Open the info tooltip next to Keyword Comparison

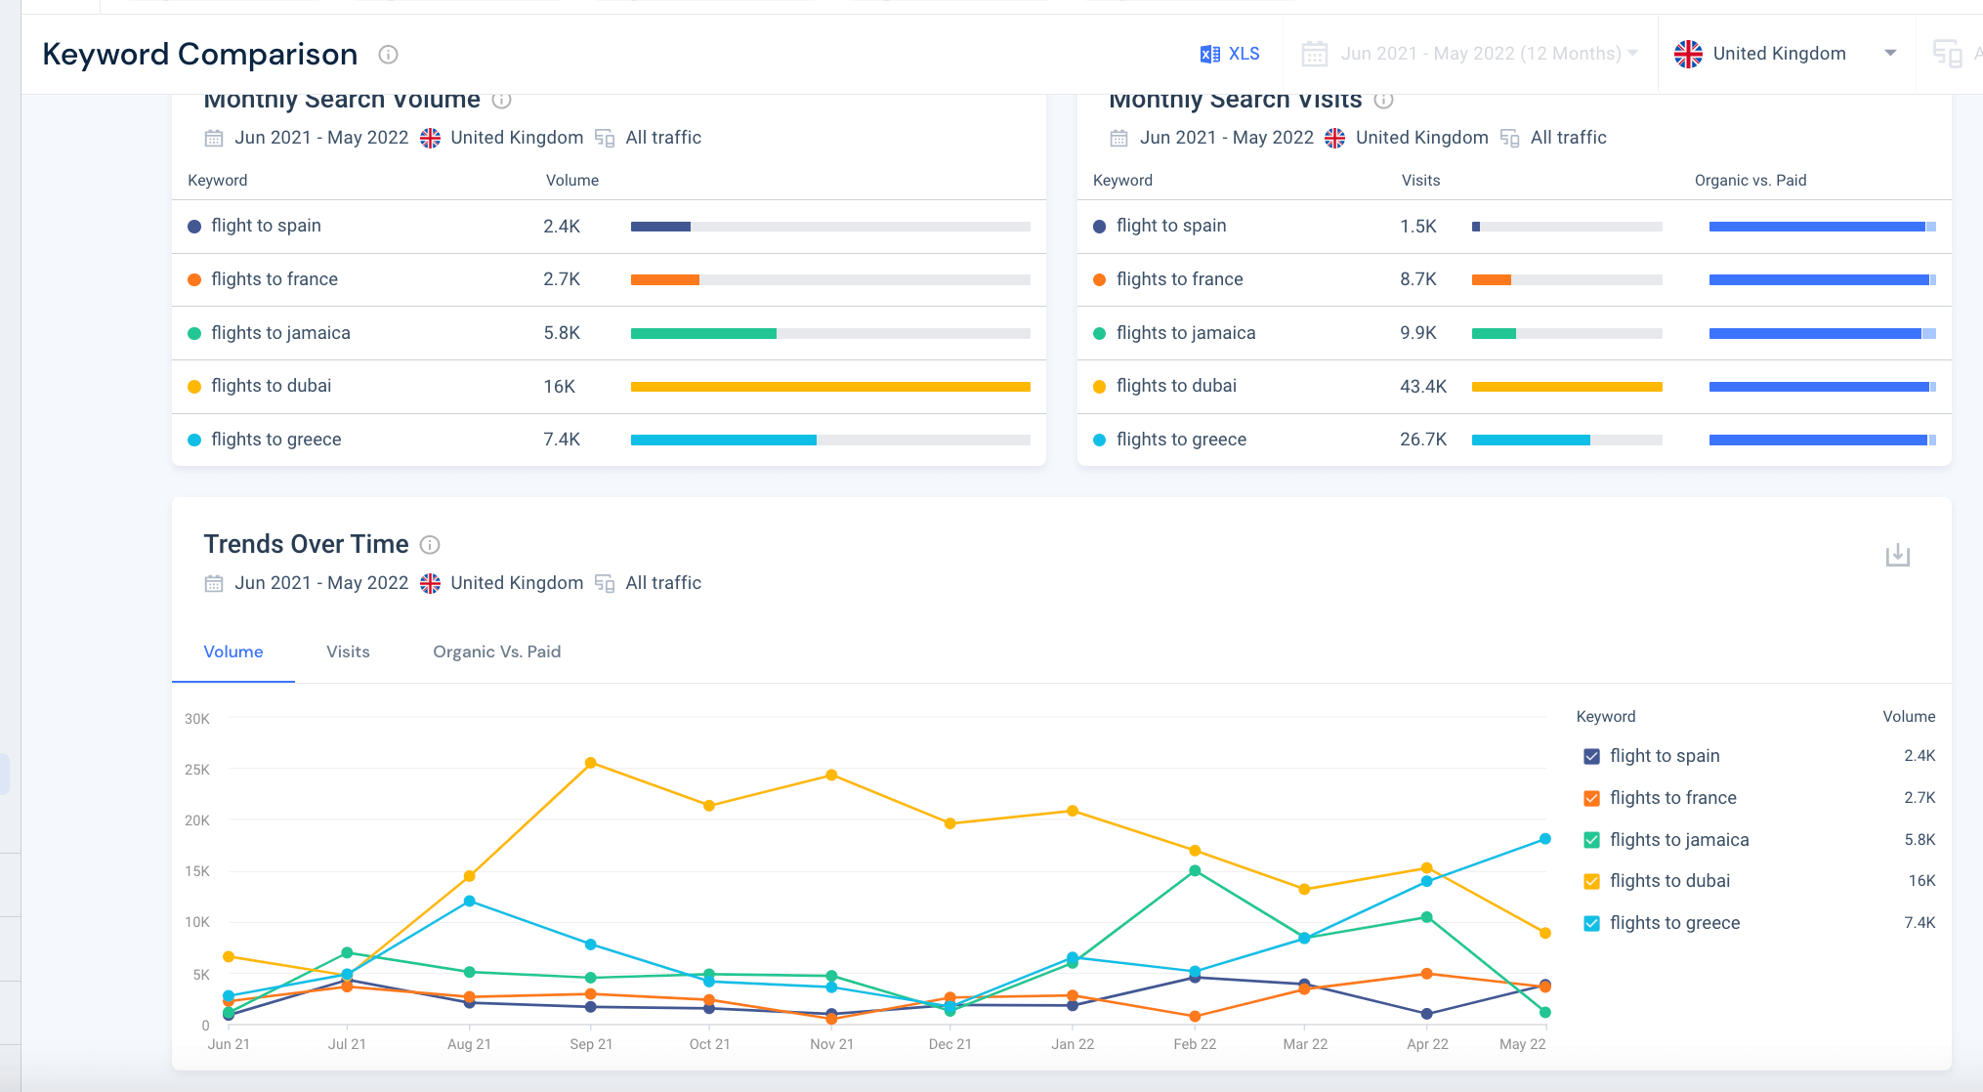[388, 55]
